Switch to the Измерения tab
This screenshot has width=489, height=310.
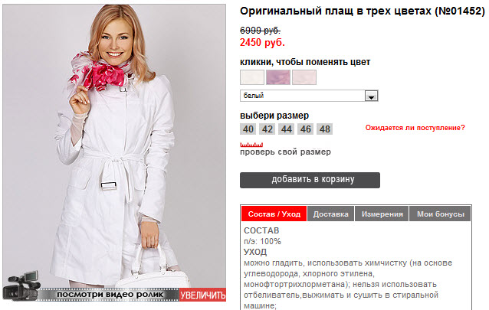pos(382,214)
